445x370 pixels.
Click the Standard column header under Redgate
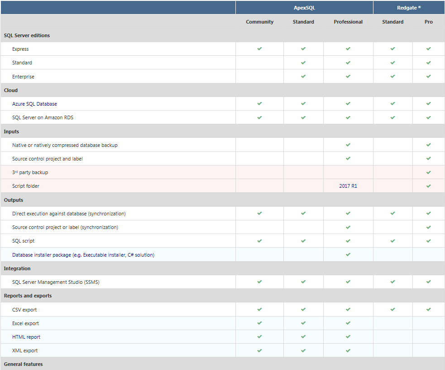[393, 22]
